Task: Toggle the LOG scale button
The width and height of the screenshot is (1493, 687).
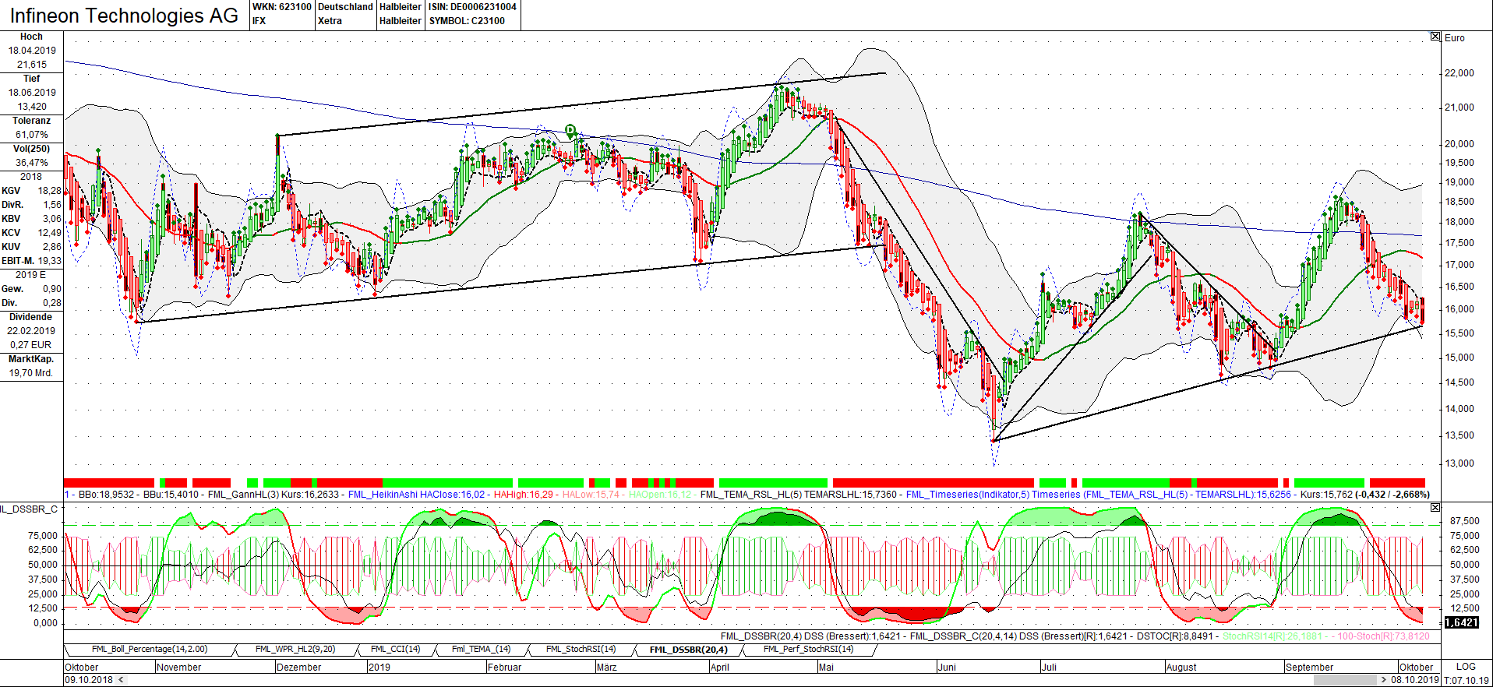Action: (x=1466, y=667)
